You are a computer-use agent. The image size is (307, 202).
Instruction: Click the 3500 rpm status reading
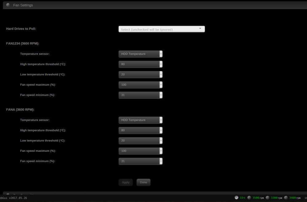[x=258, y=198]
